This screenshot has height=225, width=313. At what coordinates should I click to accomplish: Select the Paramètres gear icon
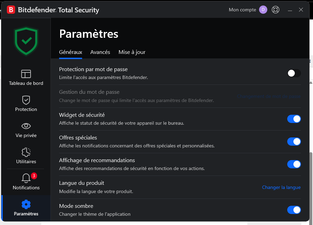26,204
